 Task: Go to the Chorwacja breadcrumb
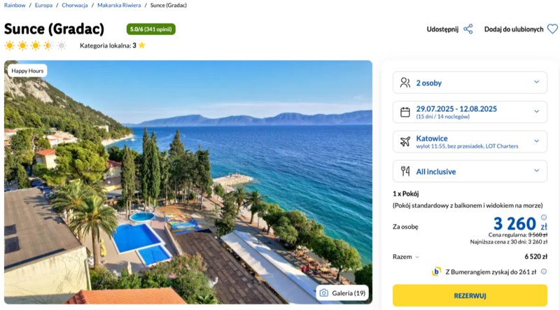(75, 6)
